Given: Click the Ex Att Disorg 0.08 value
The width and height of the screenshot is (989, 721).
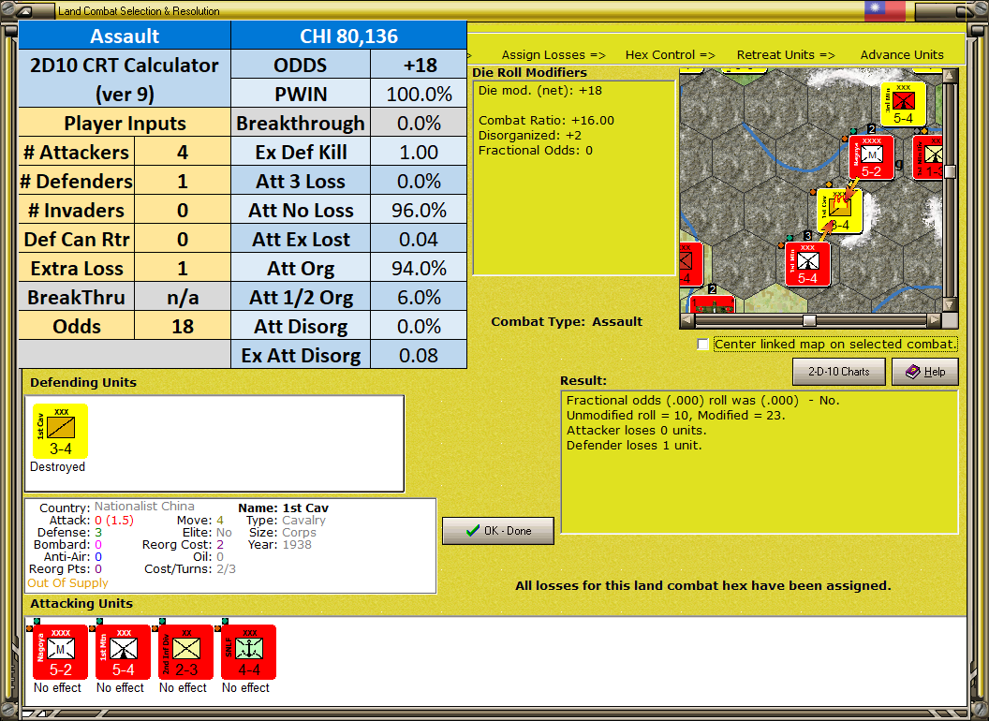Looking at the screenshot, I should pyautogui.click(x=419, y=355).
